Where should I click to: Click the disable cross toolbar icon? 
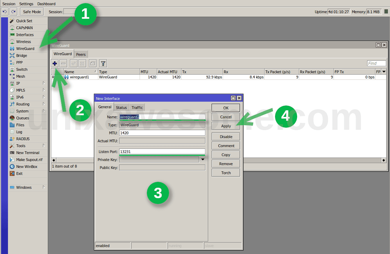[82, 63]
